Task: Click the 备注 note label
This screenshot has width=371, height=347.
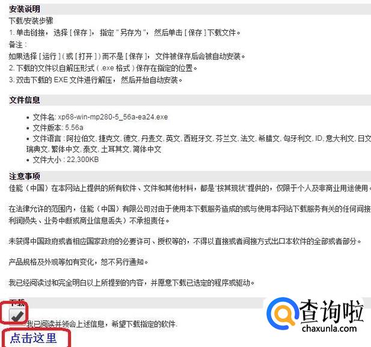Action: (x=18, y=45)
